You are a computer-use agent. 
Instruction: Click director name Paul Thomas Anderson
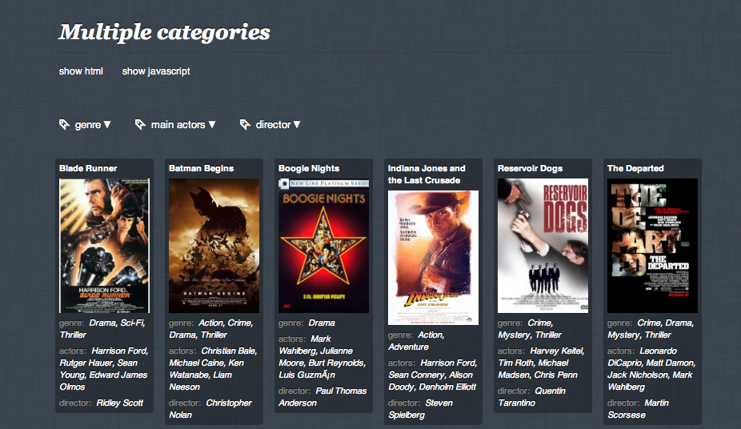point(322,397)
